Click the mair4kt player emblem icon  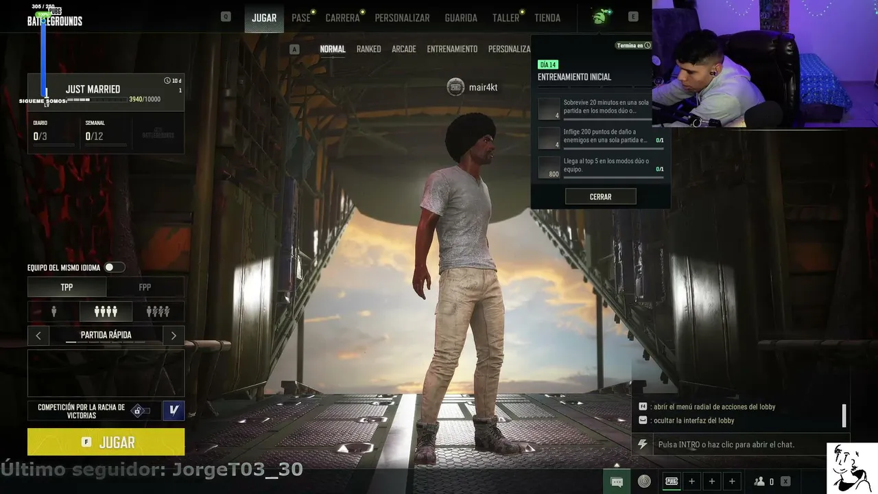(x=455, y=87)
